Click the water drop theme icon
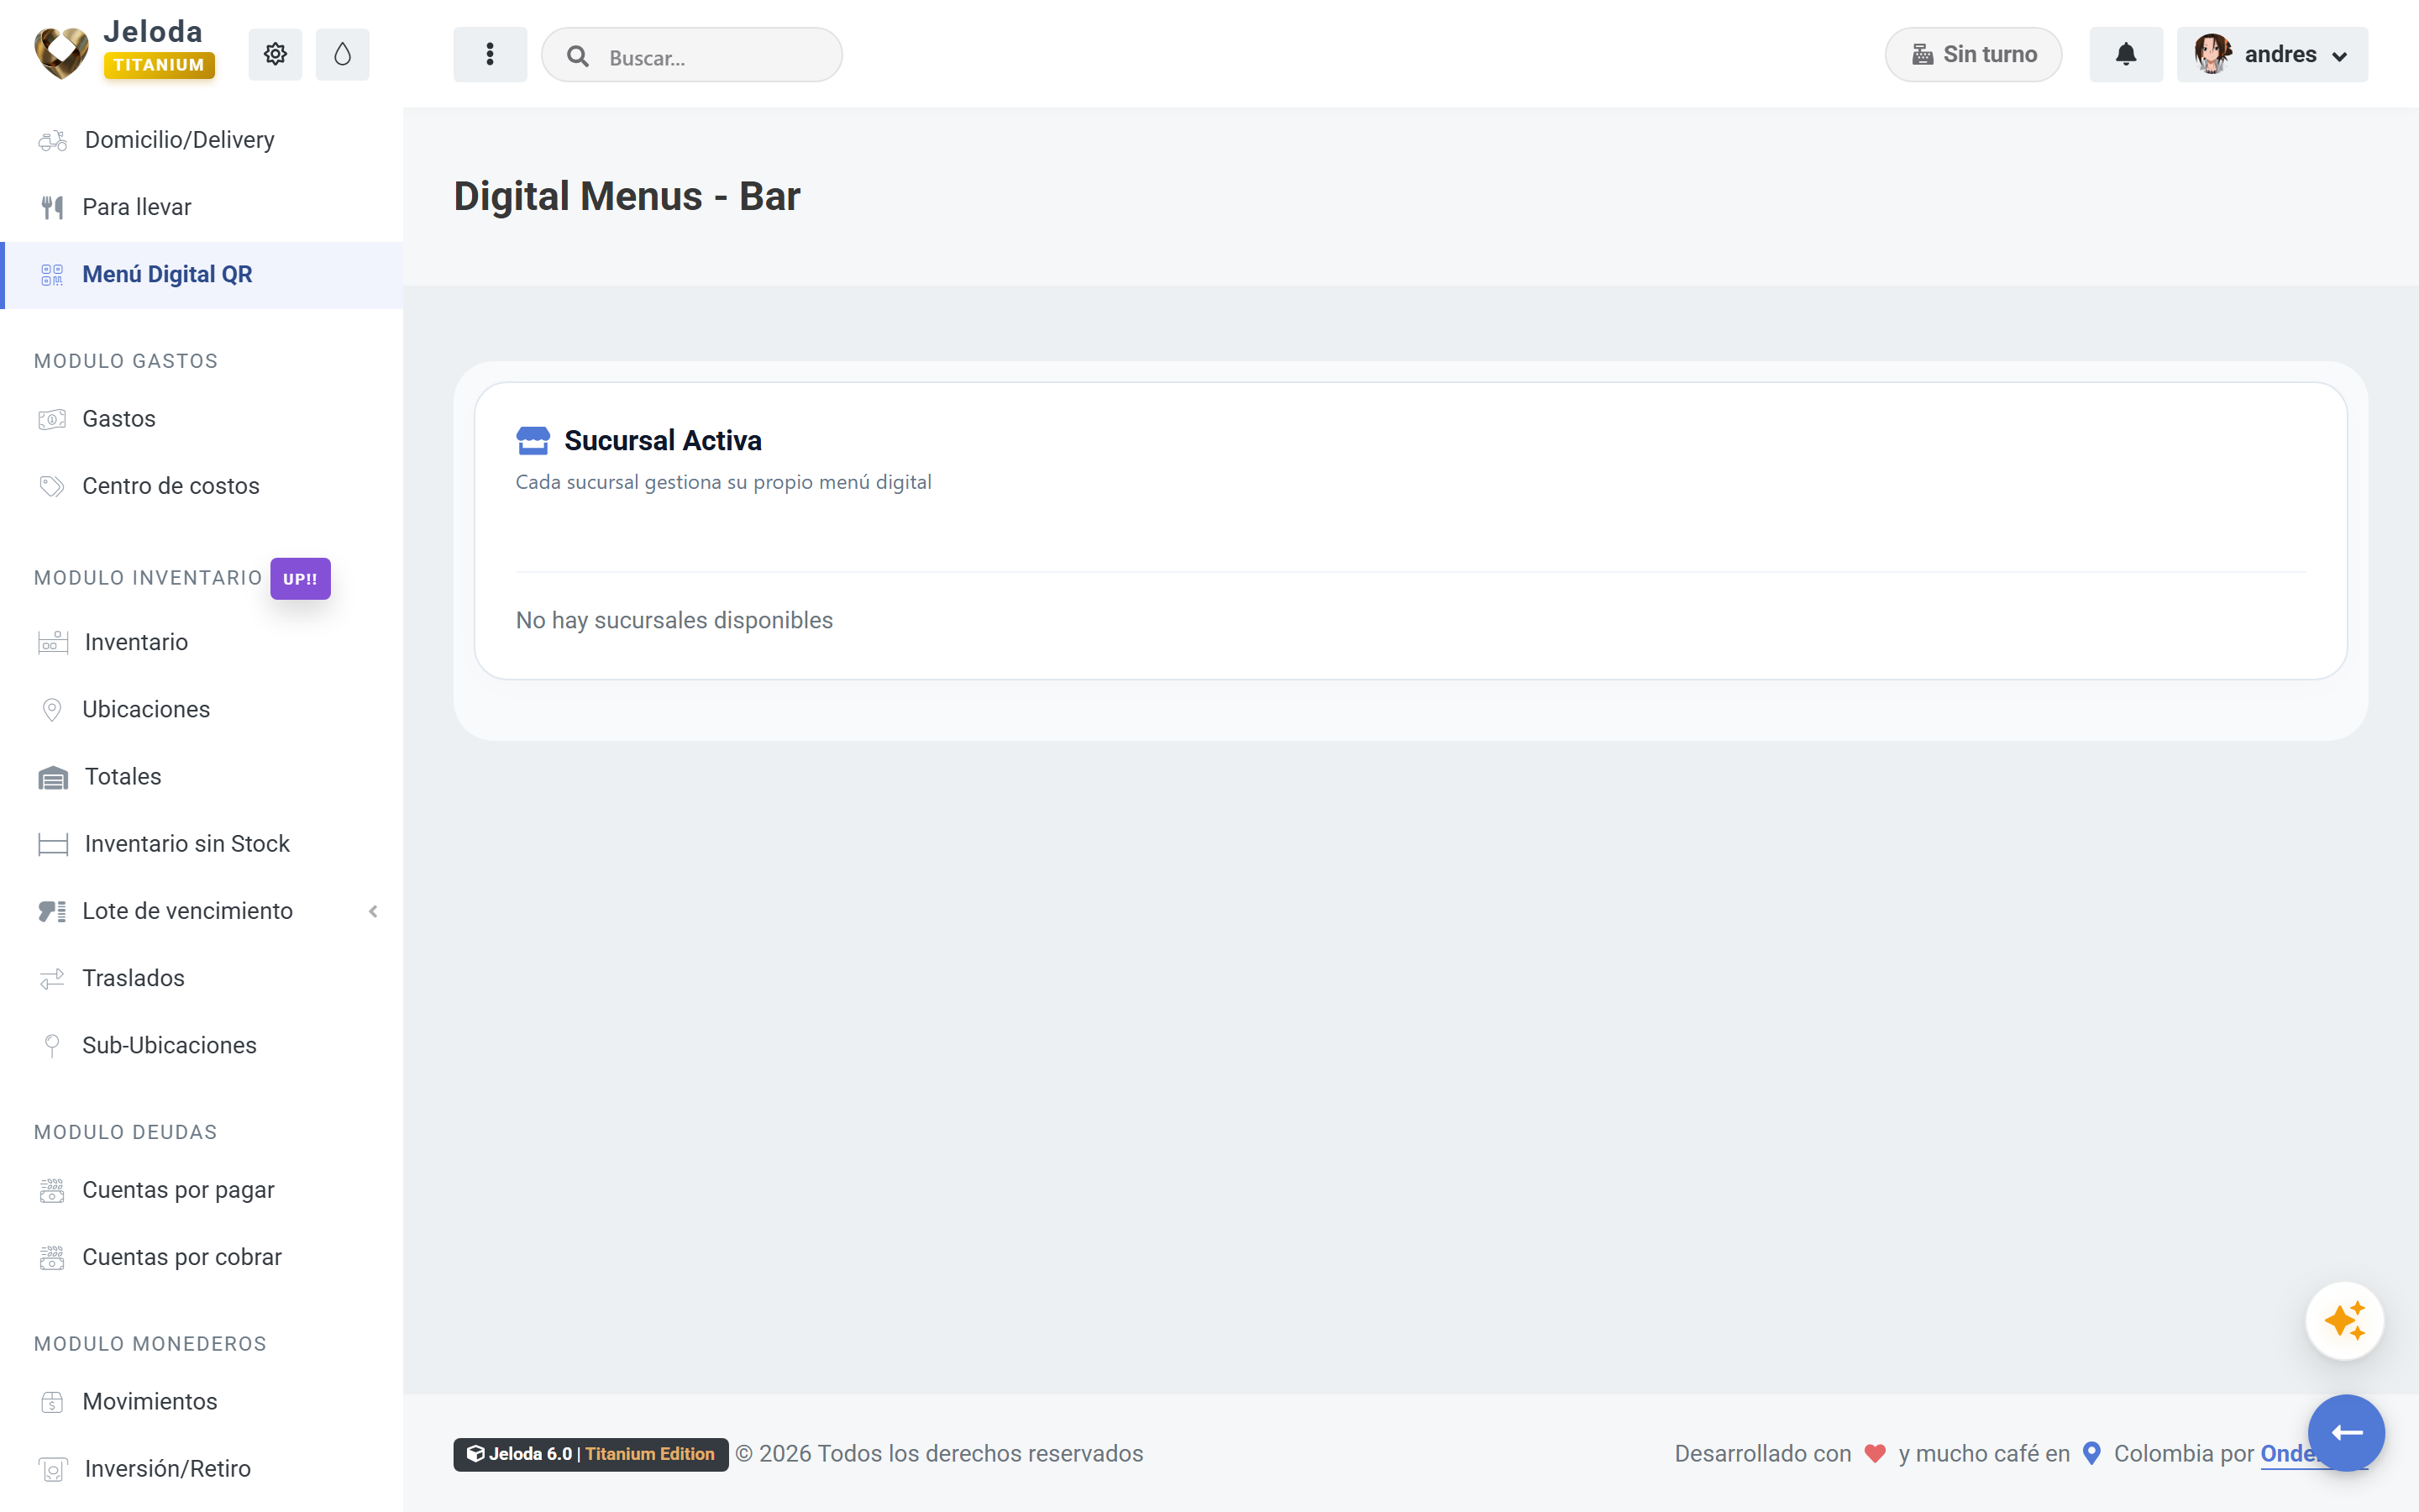The height and width of the screenshot is (1512, 2419). tap(342, 54)
